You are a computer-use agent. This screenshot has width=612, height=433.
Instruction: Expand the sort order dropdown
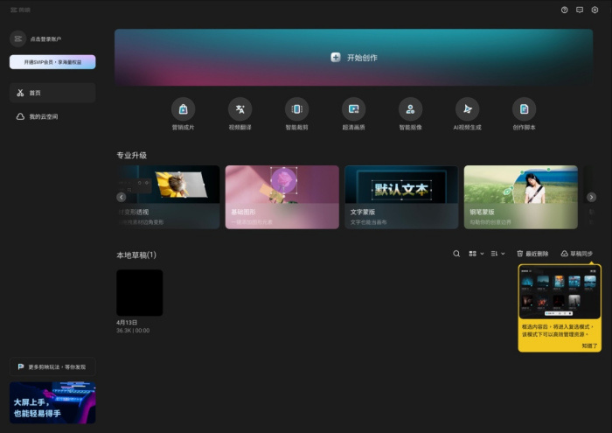point(497,254)
